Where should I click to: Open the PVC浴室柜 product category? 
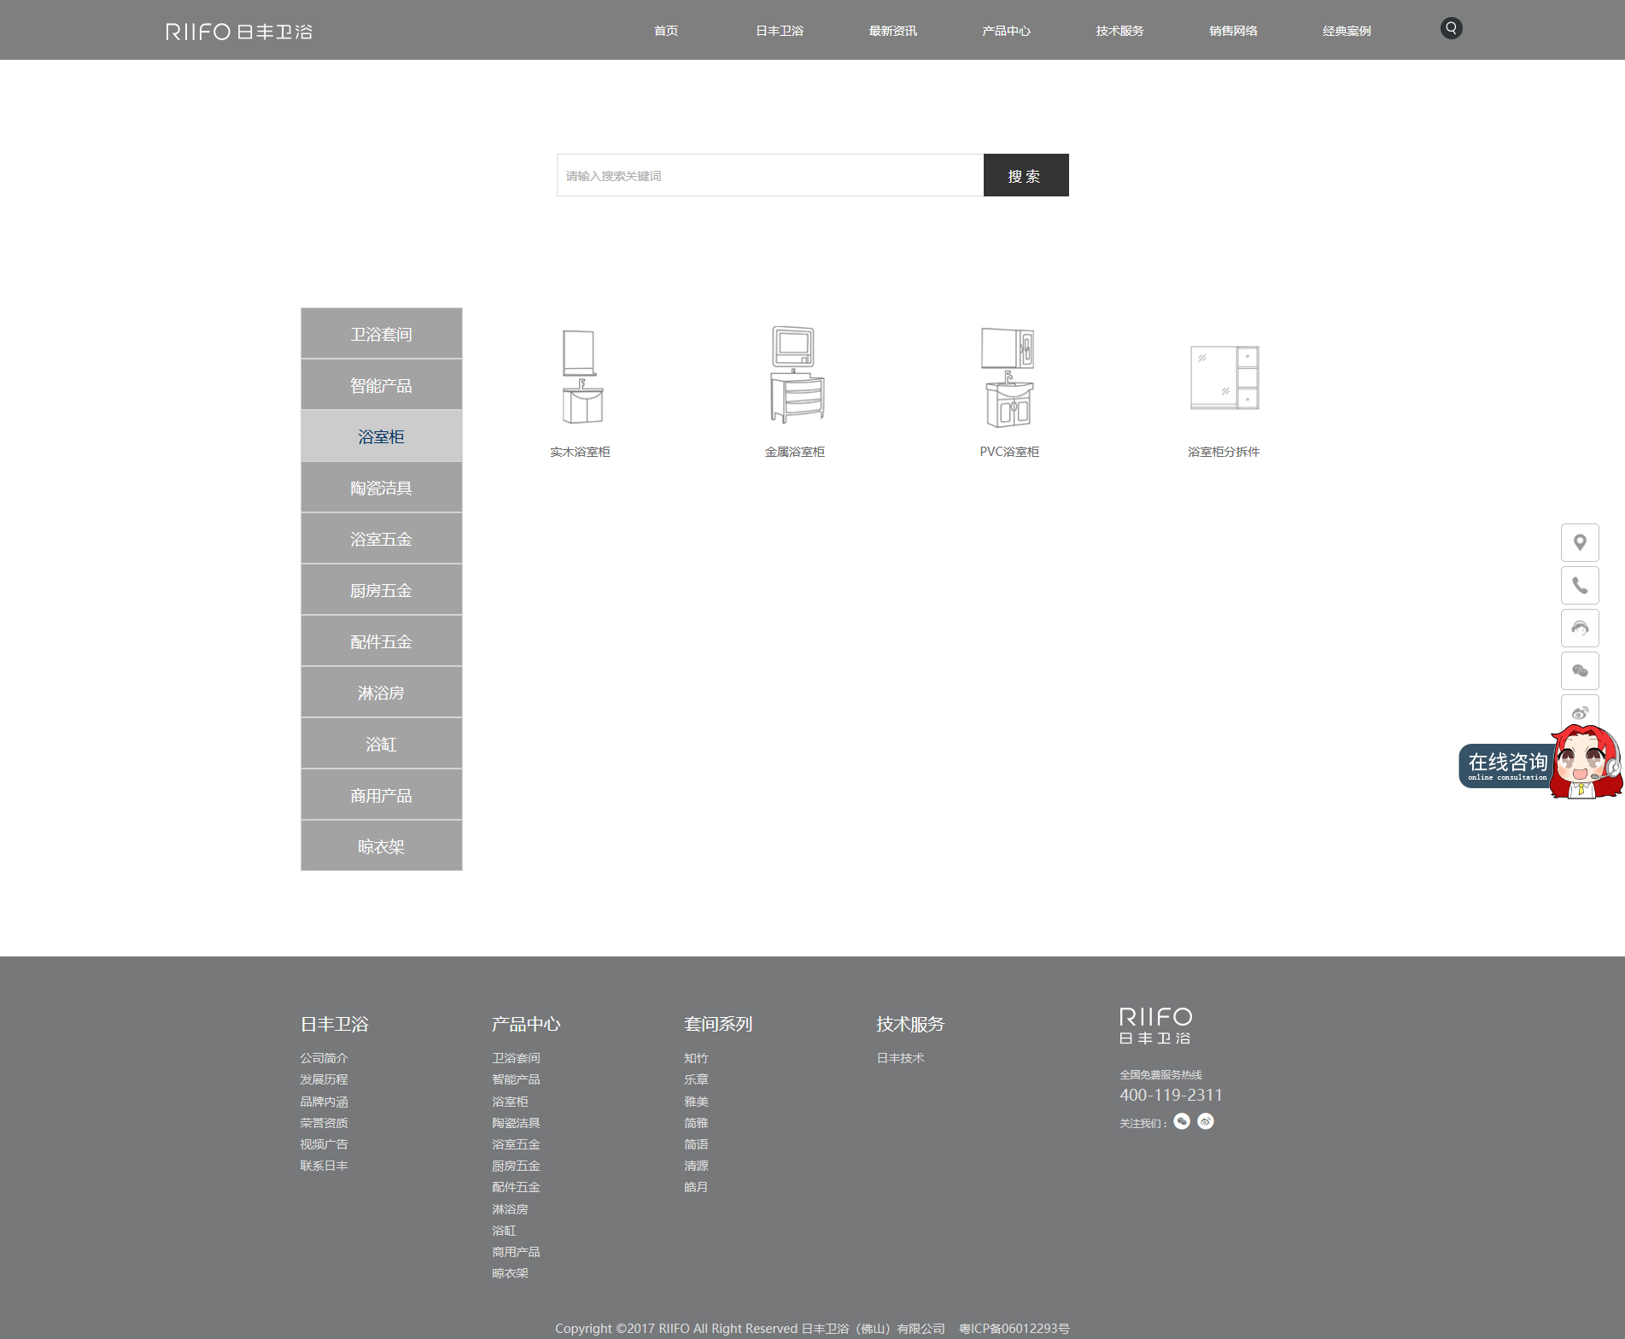[x=1008, y=377]
